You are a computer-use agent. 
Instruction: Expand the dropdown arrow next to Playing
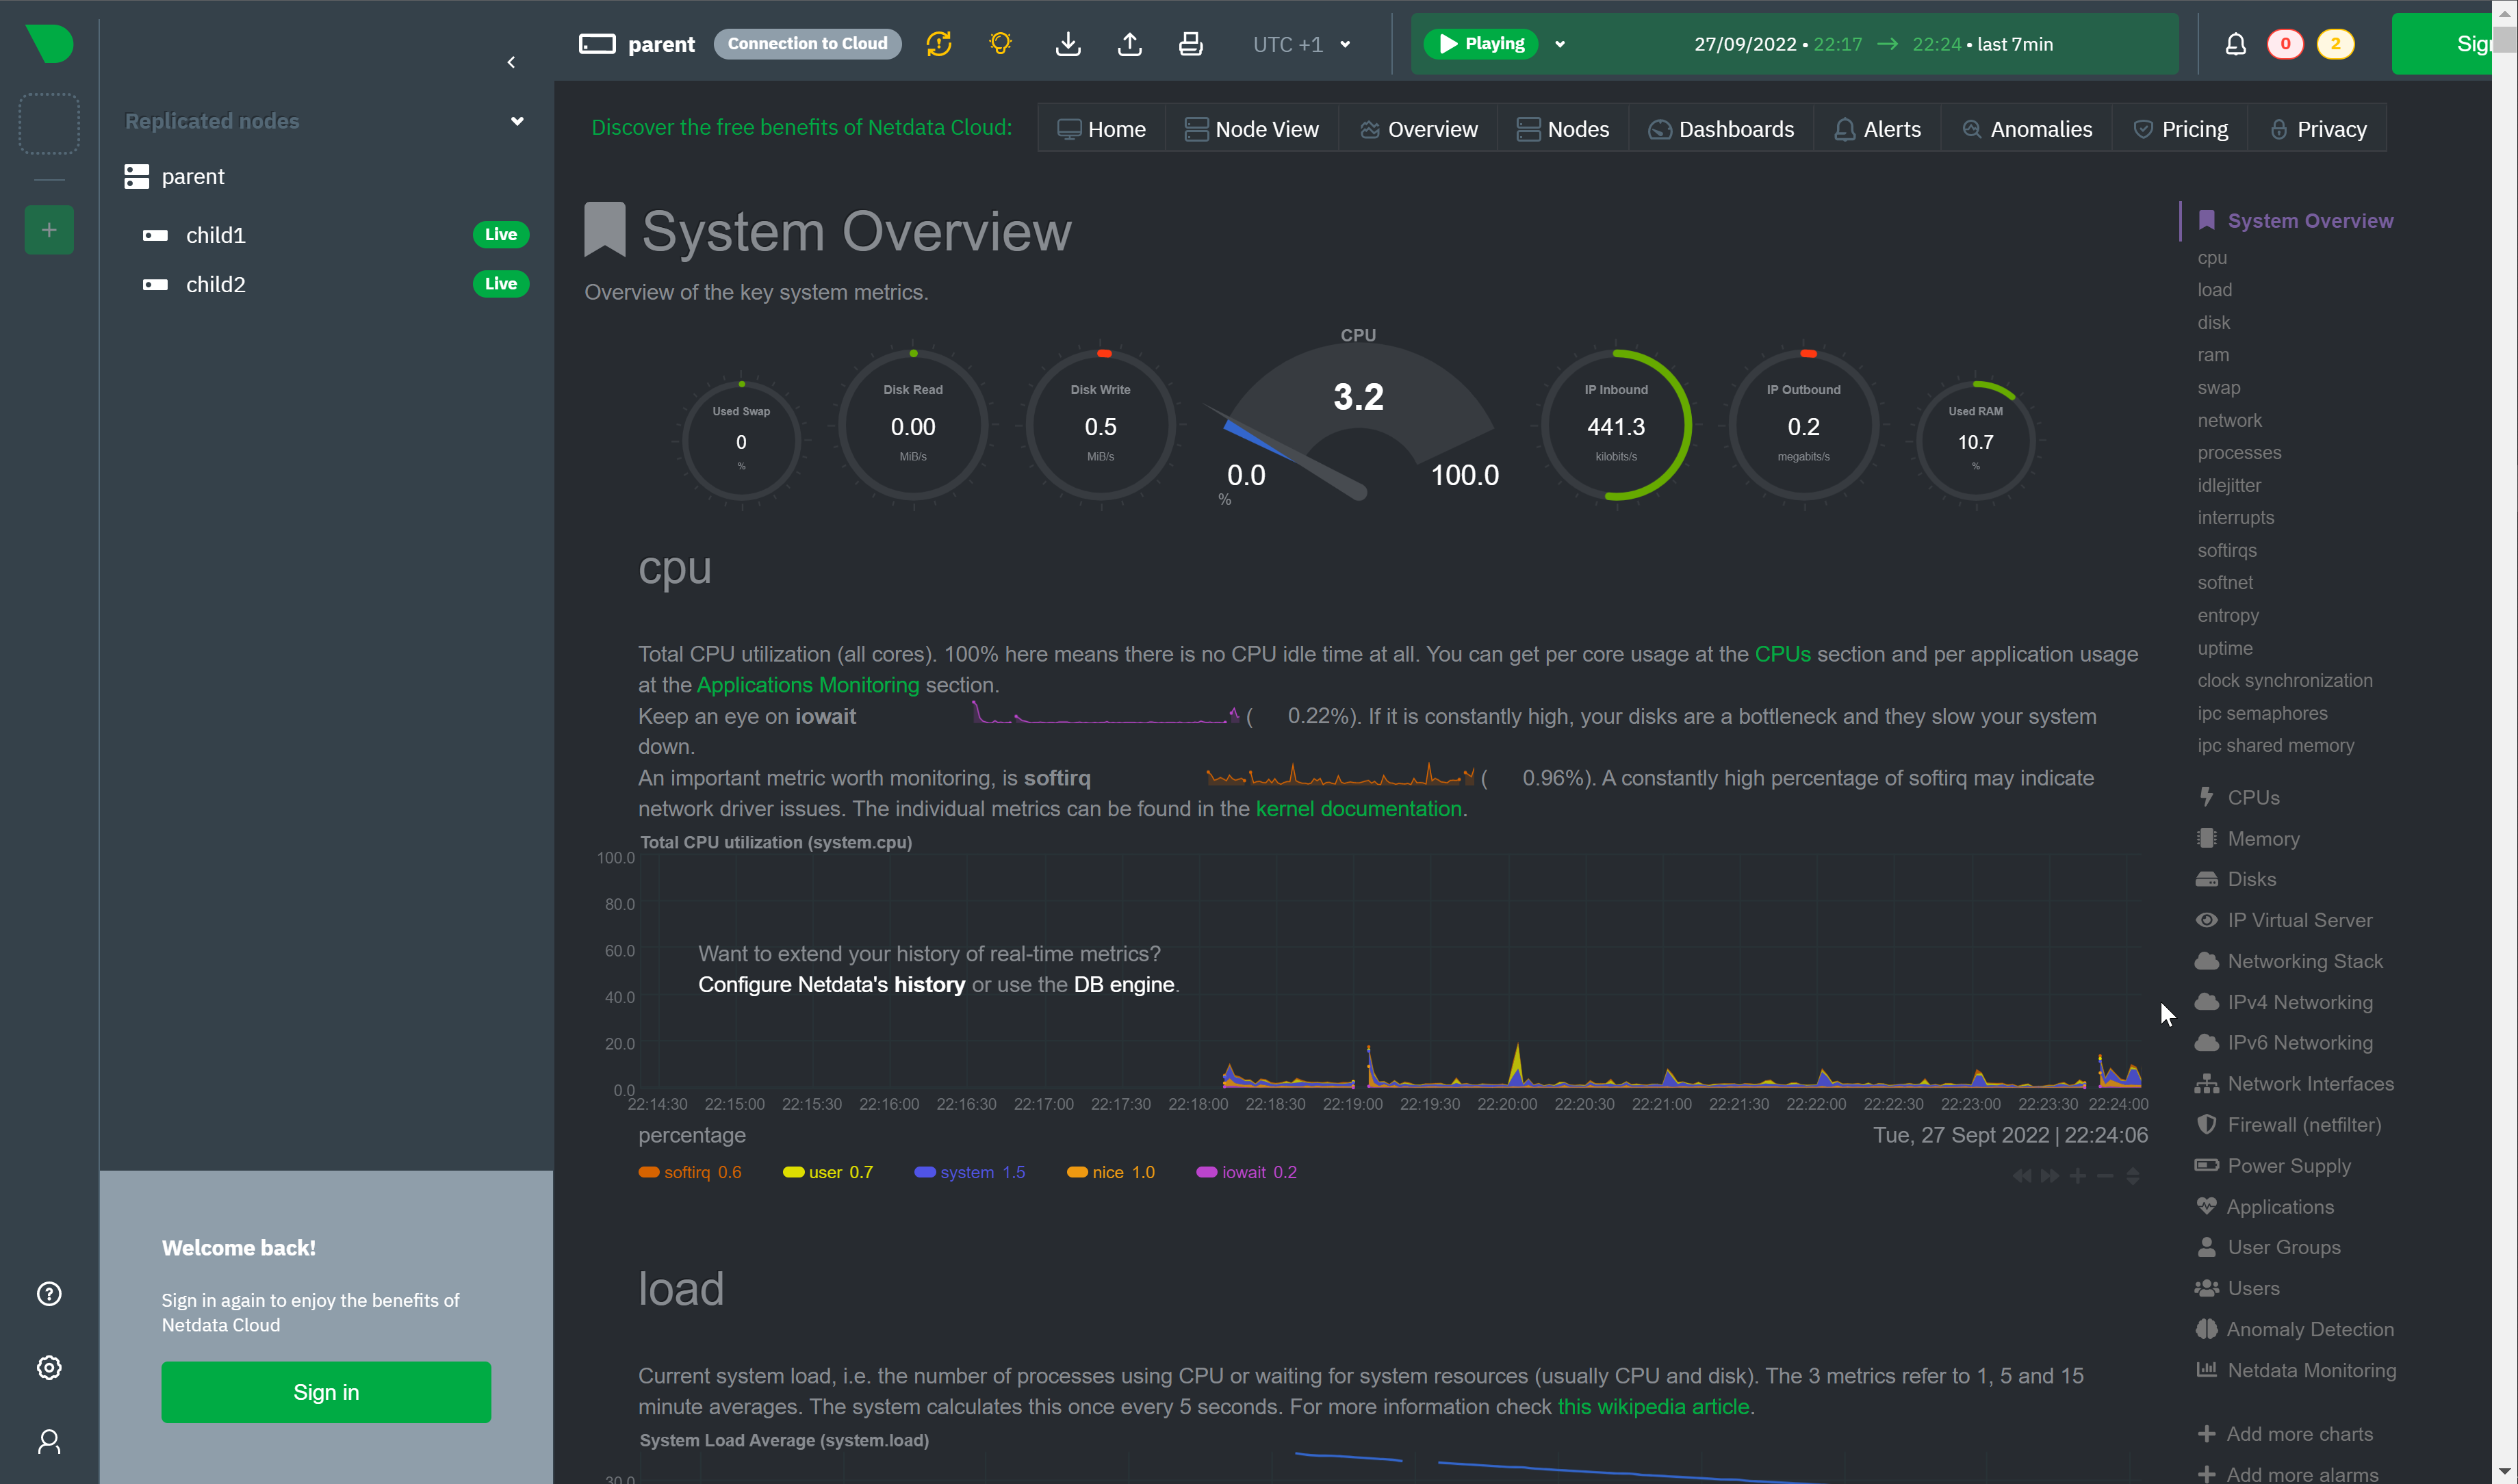pos(1560,44)
